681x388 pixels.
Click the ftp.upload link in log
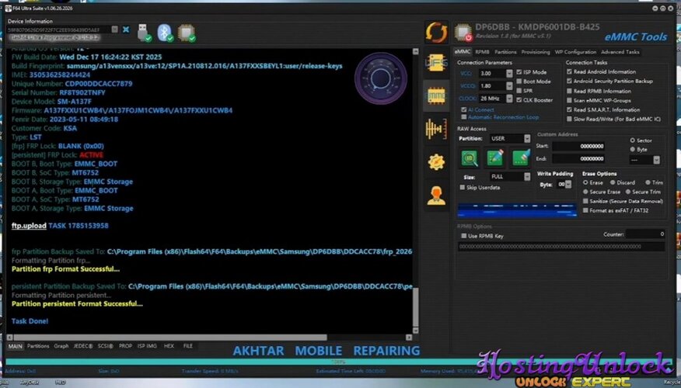29,226
